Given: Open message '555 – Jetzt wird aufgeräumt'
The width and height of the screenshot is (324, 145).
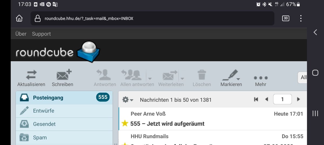Looking at the screenshot, I should point(167,124).
